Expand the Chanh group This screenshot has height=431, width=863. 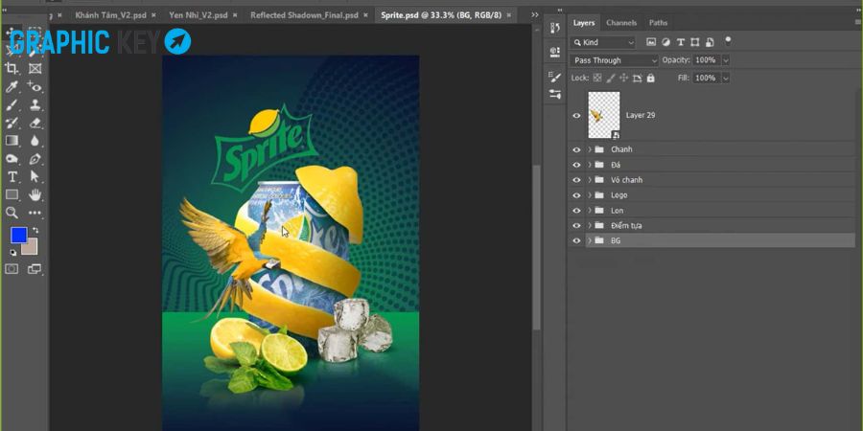[590, 149]
